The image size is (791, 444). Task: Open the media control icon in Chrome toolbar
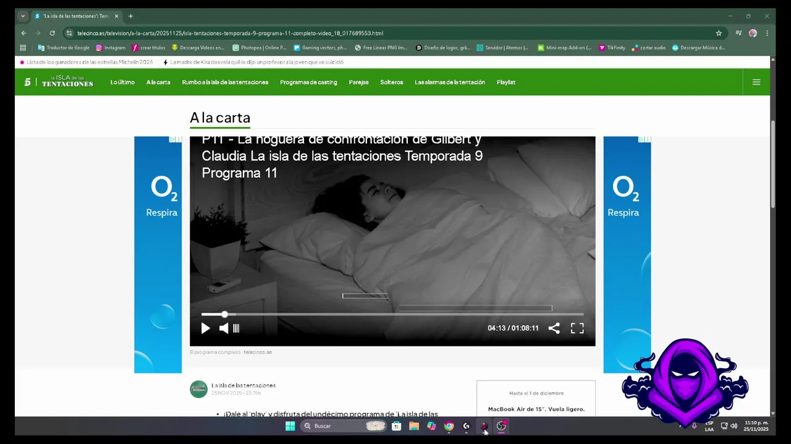point(738,33)
